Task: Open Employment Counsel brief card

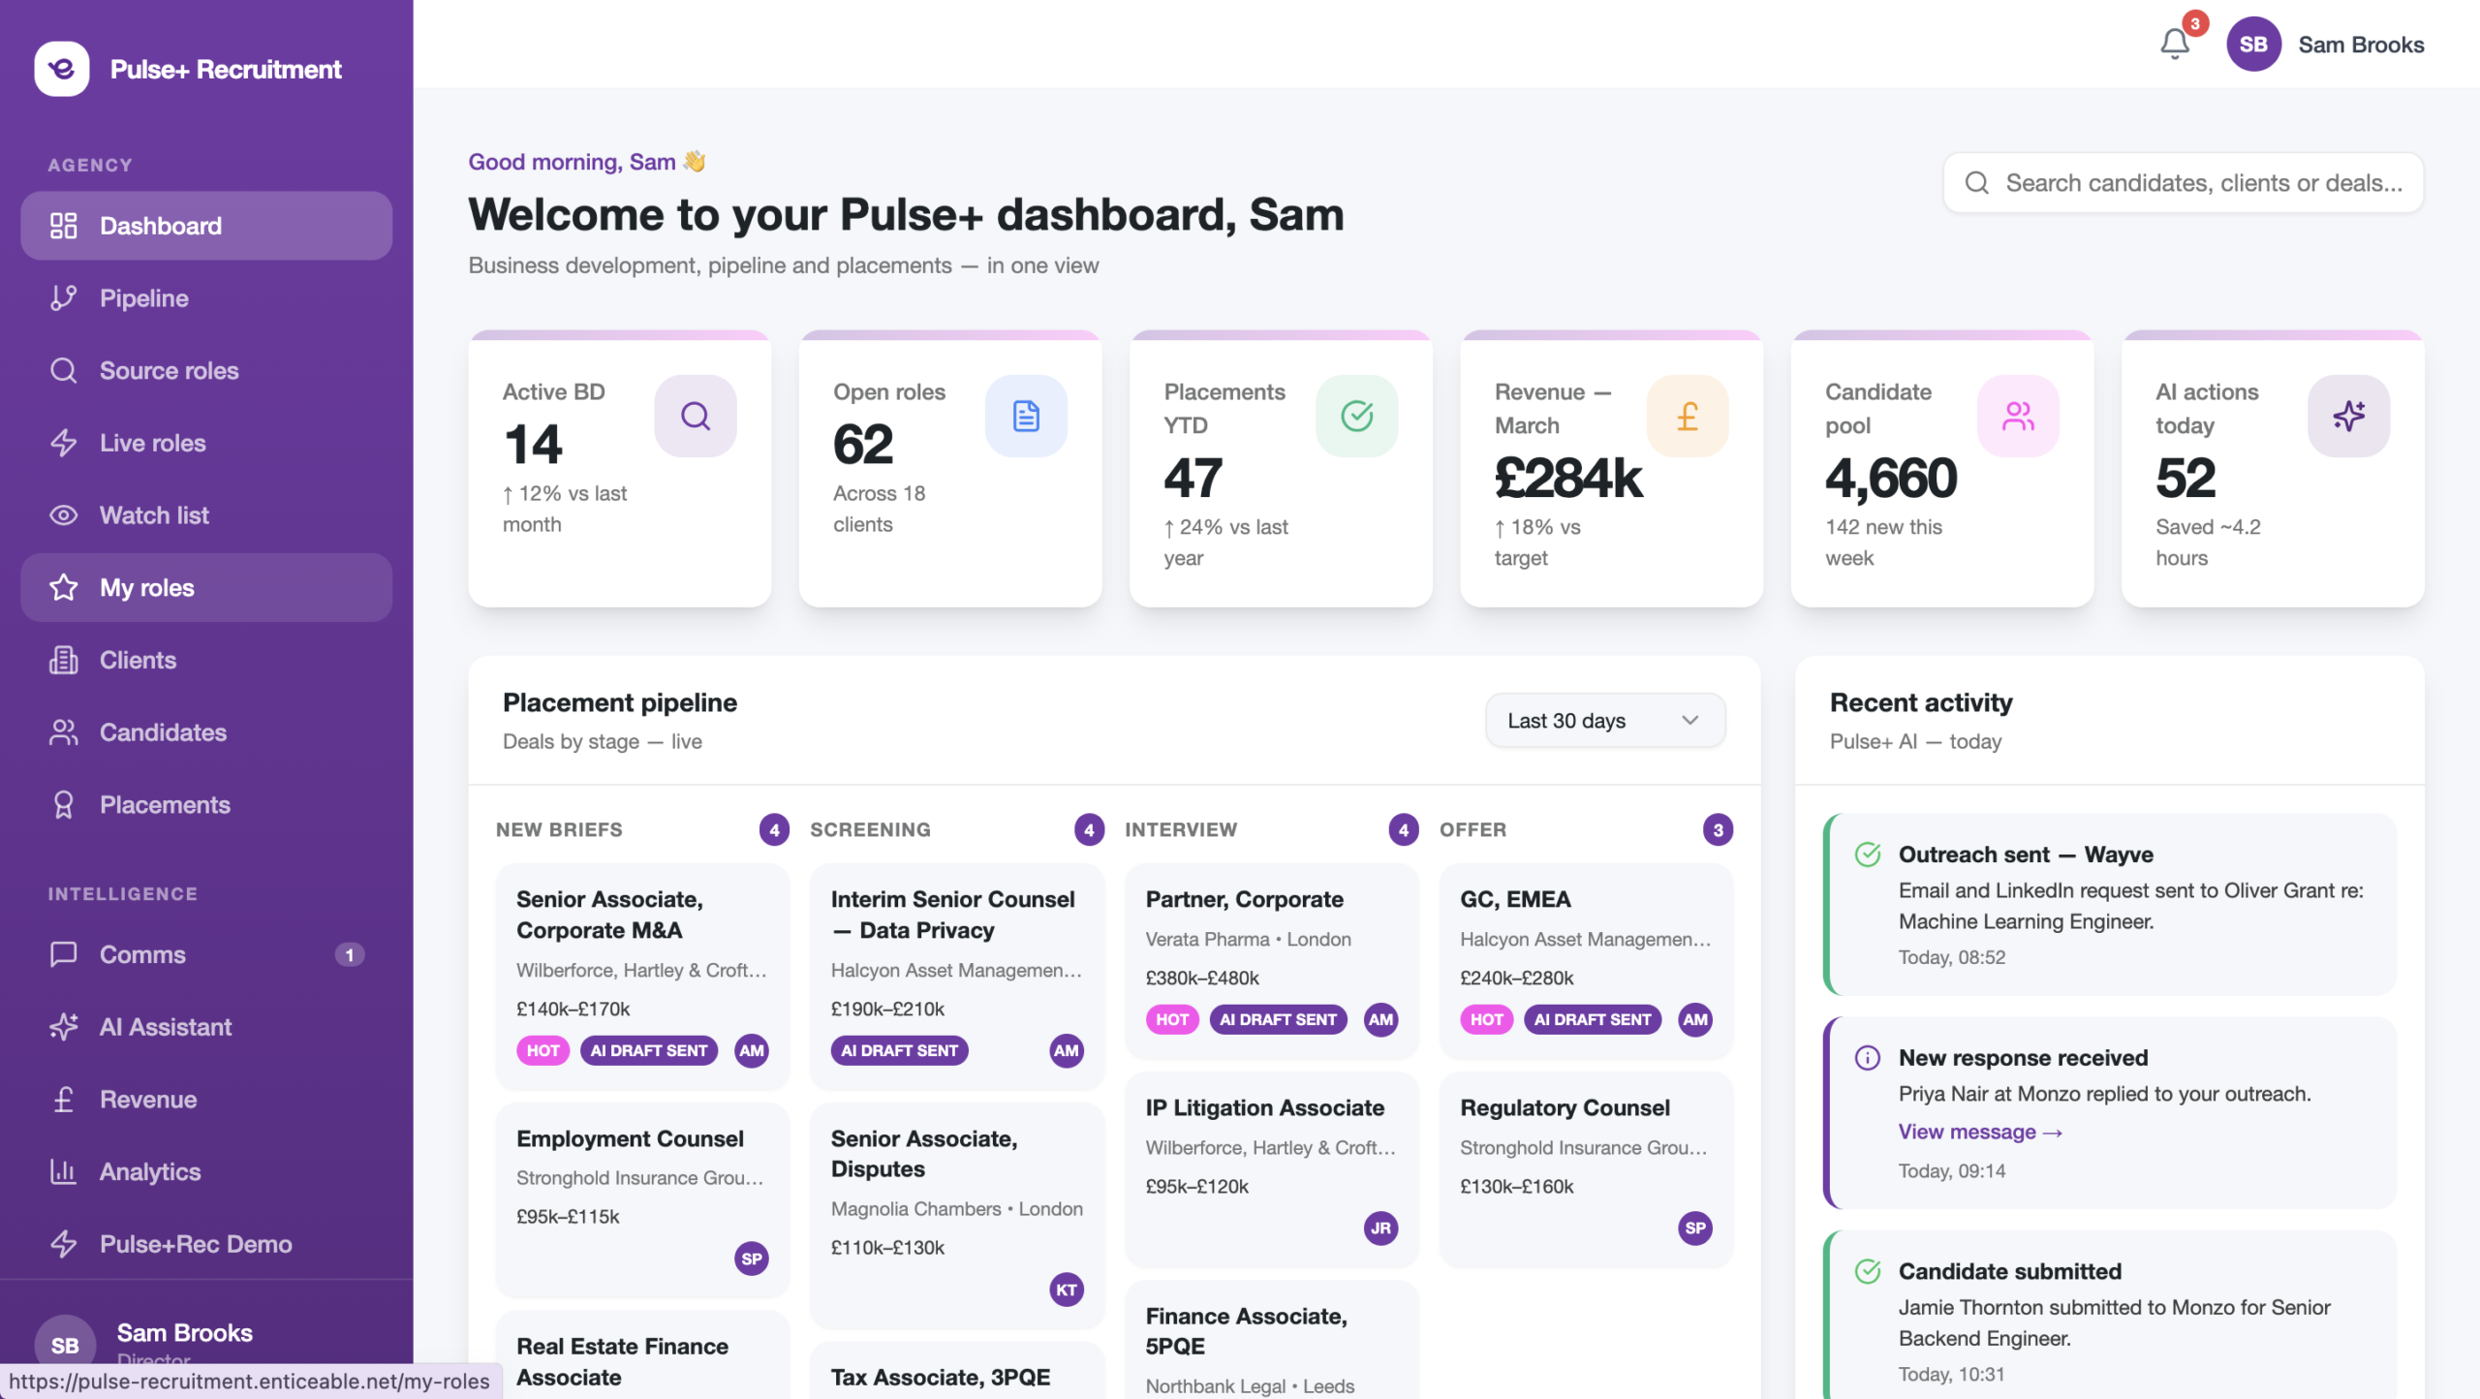Action: (642, 1199)
